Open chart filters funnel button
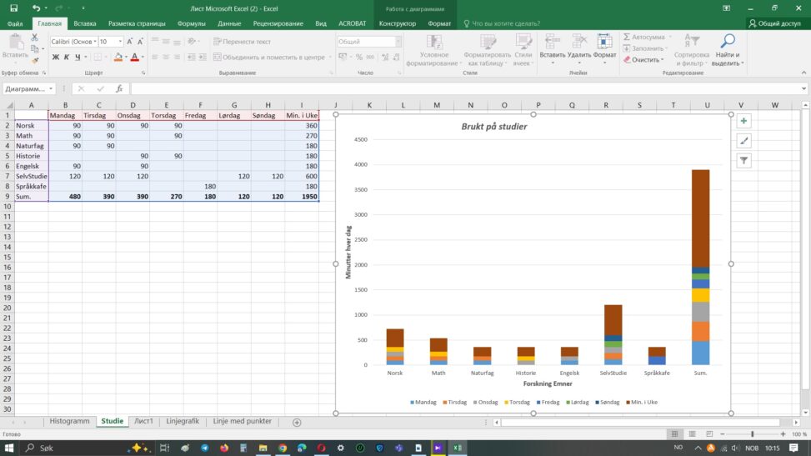 pos(743,160)
